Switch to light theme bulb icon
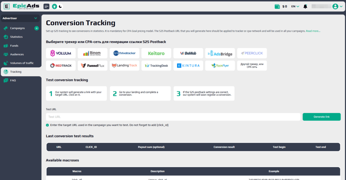 click(54, 6)
